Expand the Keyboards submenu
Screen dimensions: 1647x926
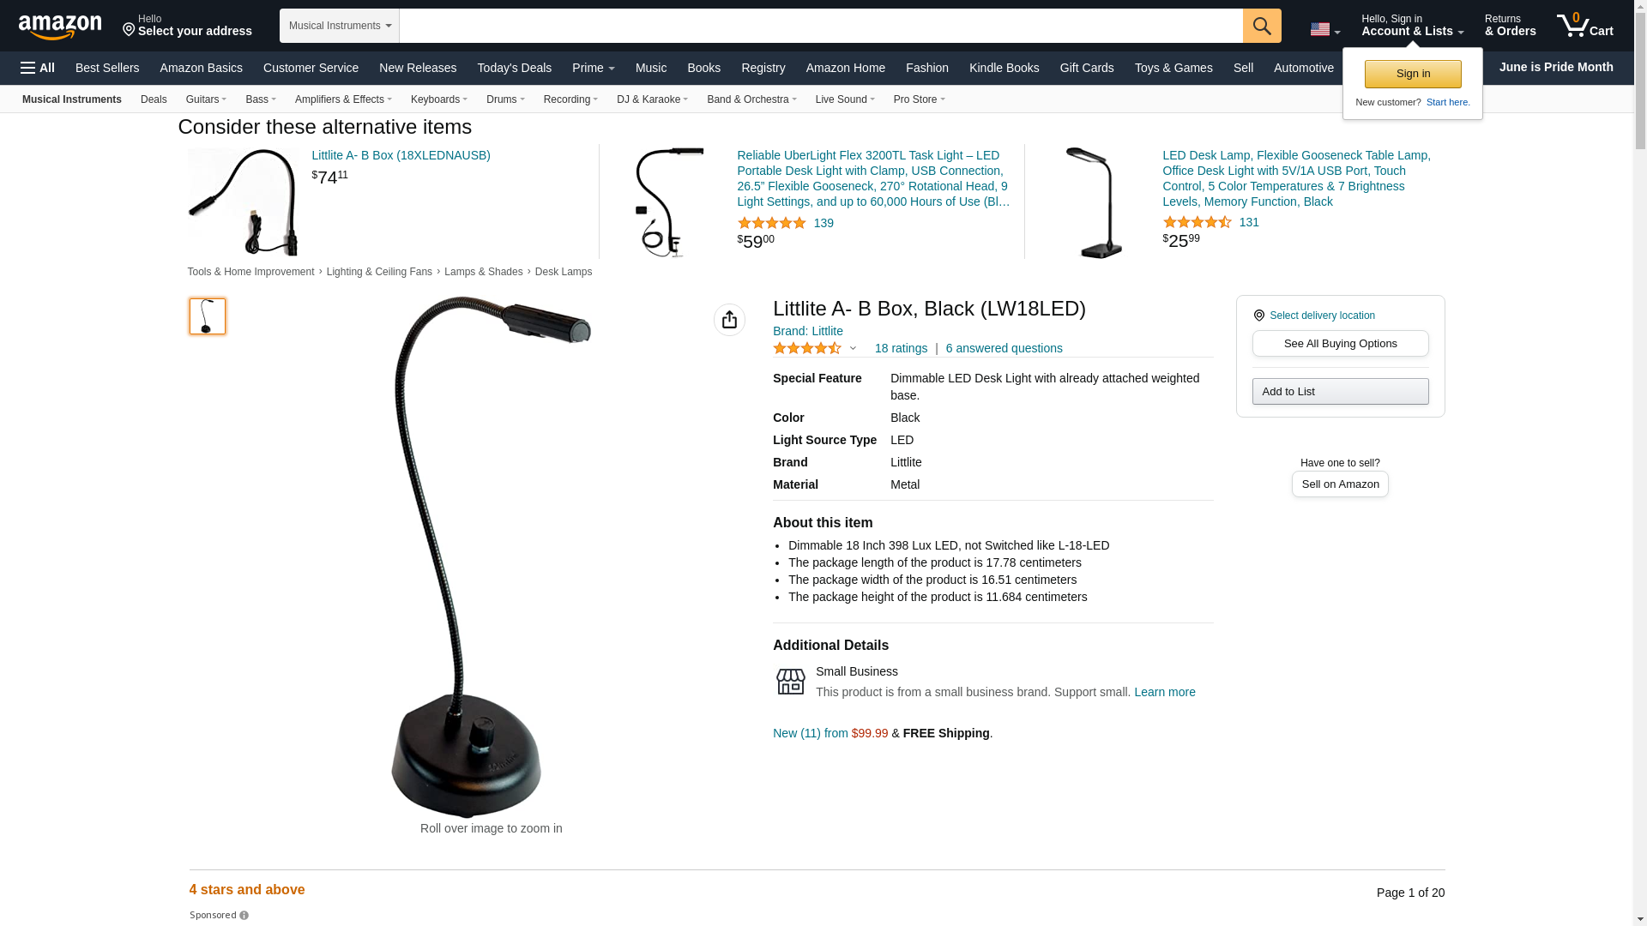pos(439,99)
